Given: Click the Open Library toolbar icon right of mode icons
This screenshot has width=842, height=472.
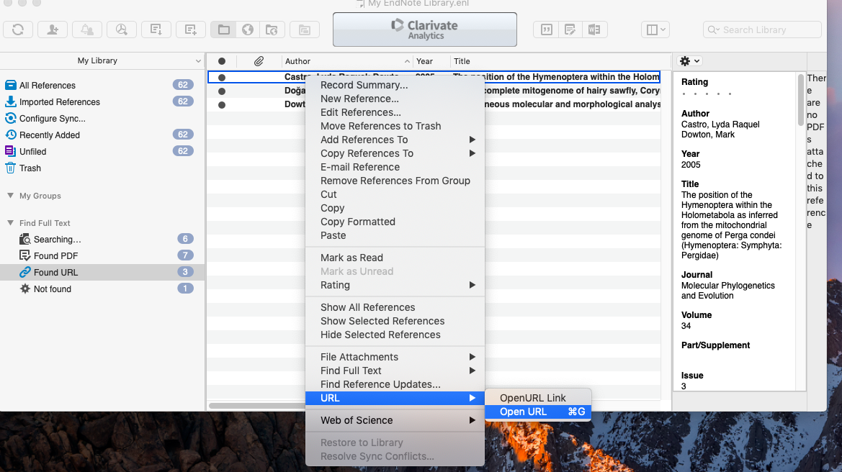Looking at the screenshot, I should (x=305, y=29).
